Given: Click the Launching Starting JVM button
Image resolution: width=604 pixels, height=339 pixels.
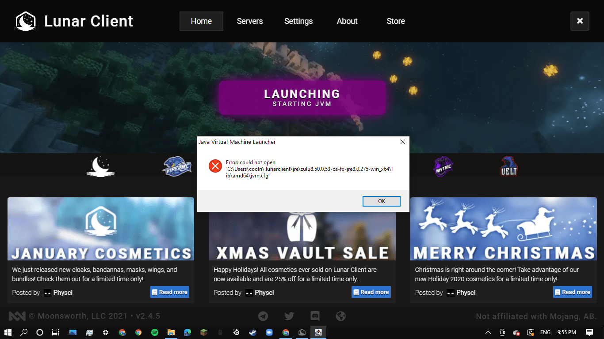Looking at the screenshot, I should point(302,98).
